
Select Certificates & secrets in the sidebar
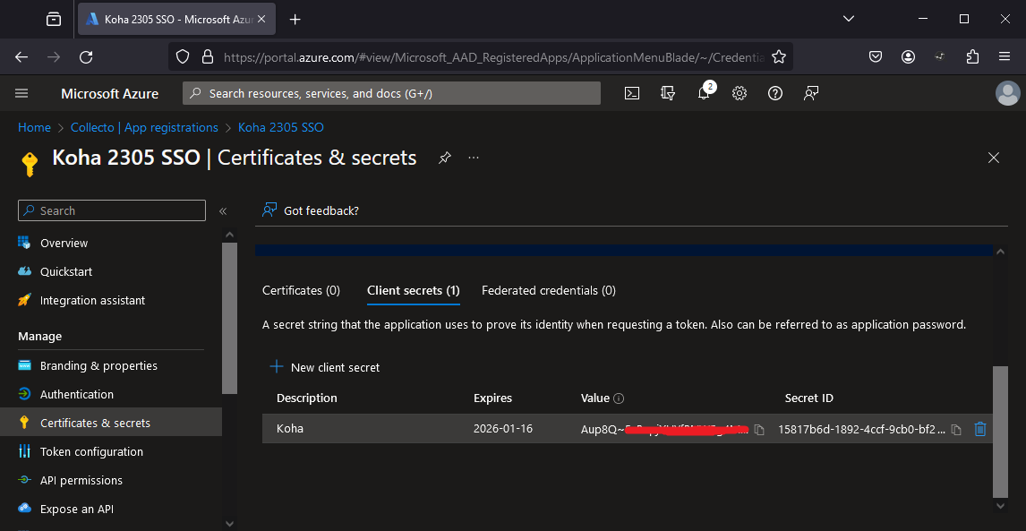click(x=111, y=423)
